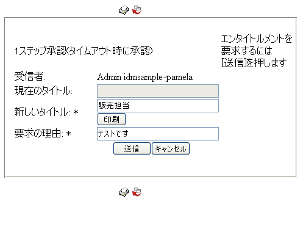The image size is (303, 248).
Task: Click the red arrow window icon below the form
Action: [137, 192]
